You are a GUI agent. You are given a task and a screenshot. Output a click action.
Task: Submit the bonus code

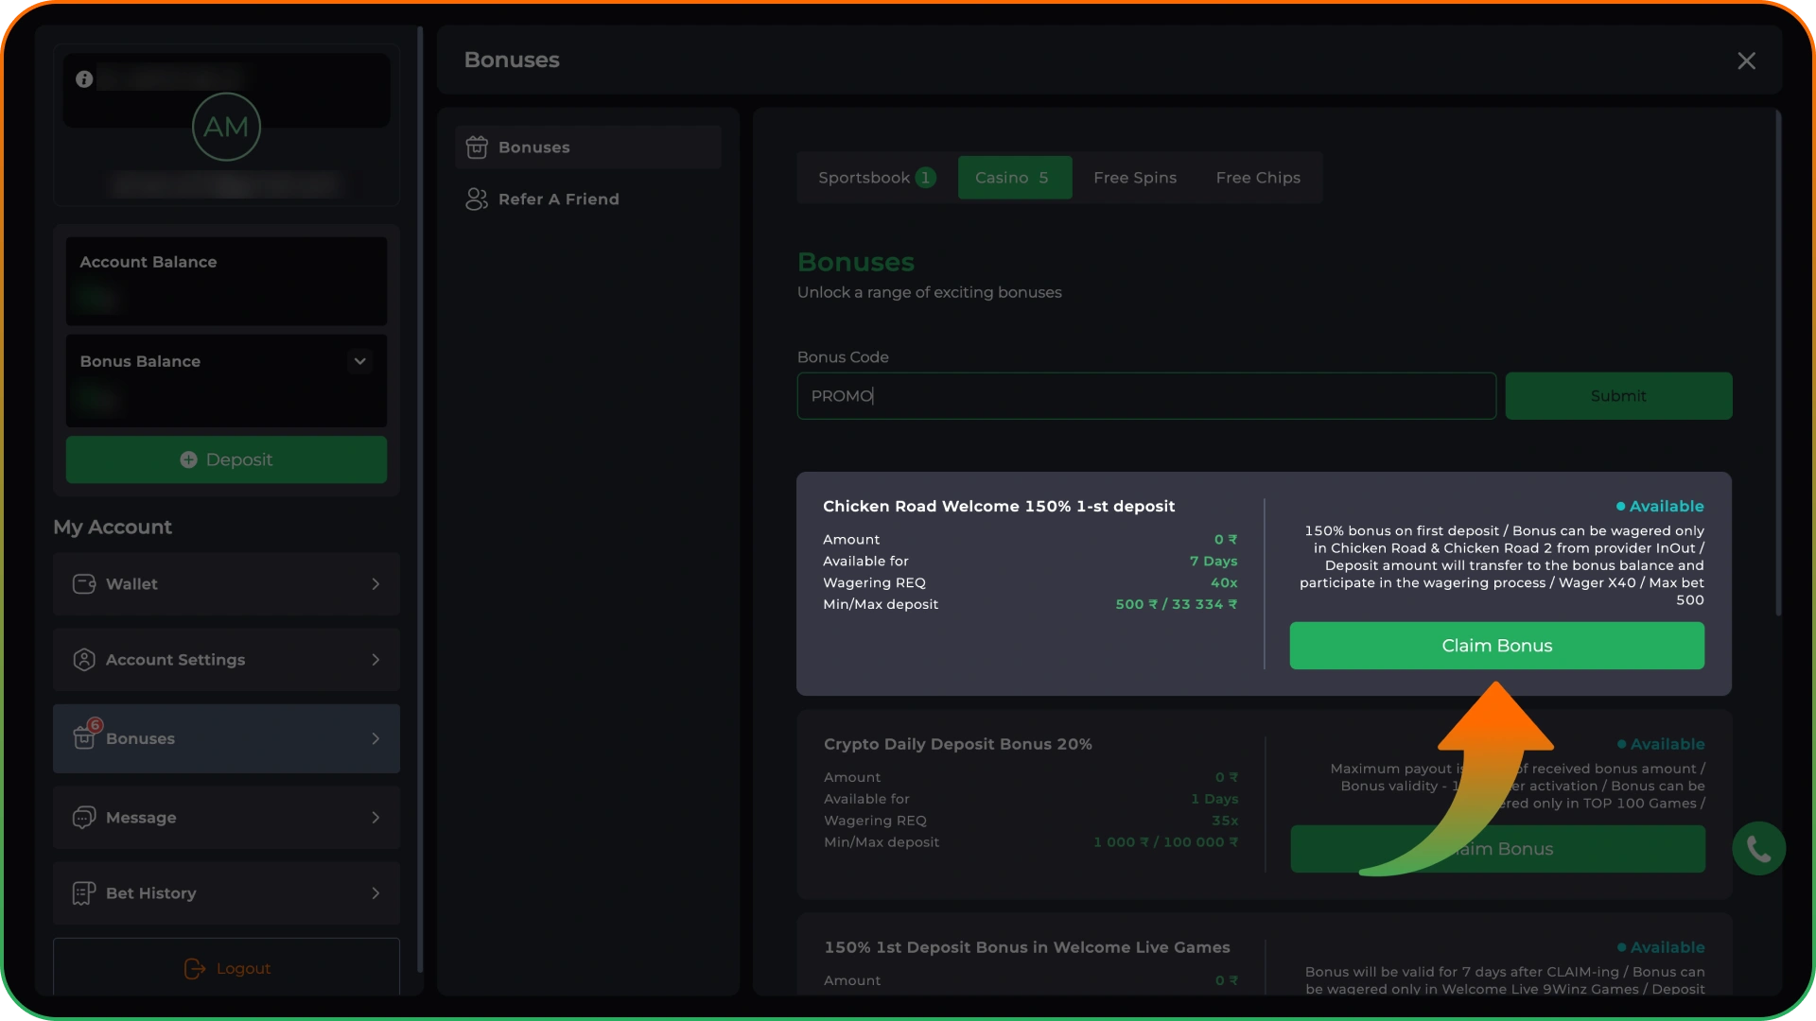(1618, 396)
